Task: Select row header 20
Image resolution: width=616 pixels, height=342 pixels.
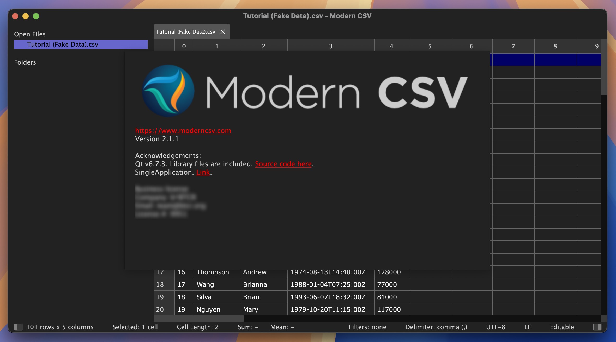Action: pyautogui.click(x=164, y=309)
